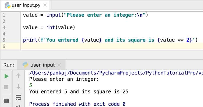Click gutter line number 1 to toggle breakpoint
This screenshot has height=107, width=203.
pyautogui.click(x=4, y=15)
